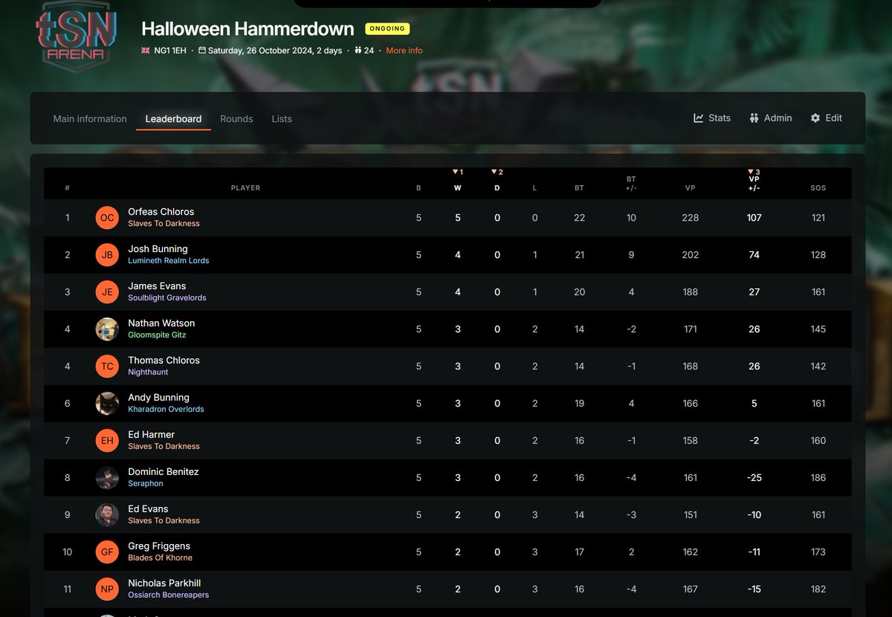Screen dimensions: 892x617
Task: Sort by VP column header
Action: click(x=691, y=188)
